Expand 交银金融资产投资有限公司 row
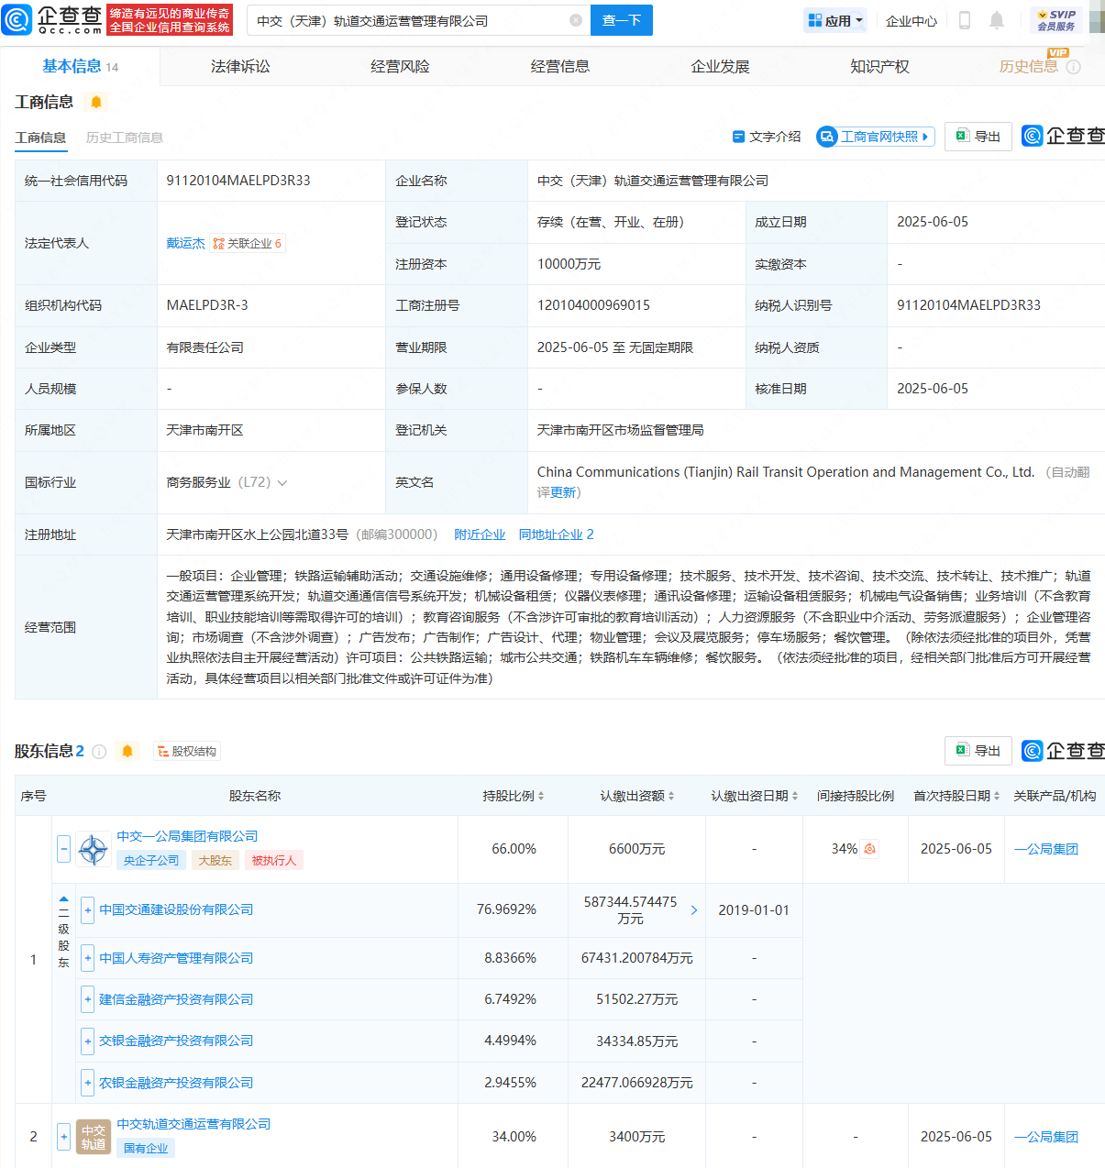Image resolution: width=1105 pixels, height=1168 pixels. (88, 1041)
